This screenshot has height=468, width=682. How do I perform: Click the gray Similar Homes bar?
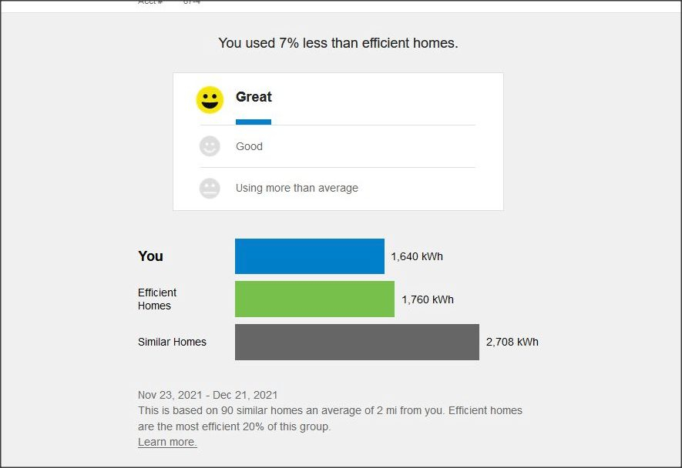(x=357, y=342)
